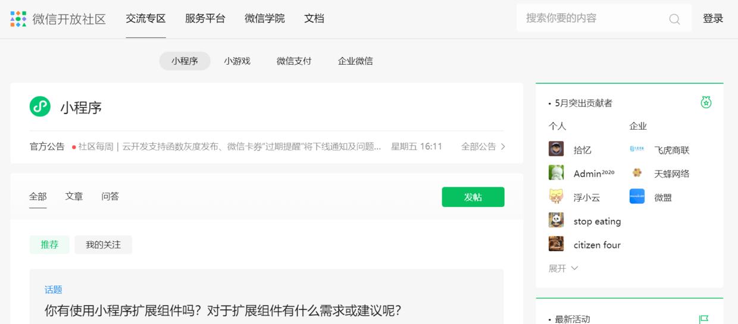Expand contributors list with 展开
The height and width of the screenshot is (324, 738).
pyautogui.click(x=563, y=268)
